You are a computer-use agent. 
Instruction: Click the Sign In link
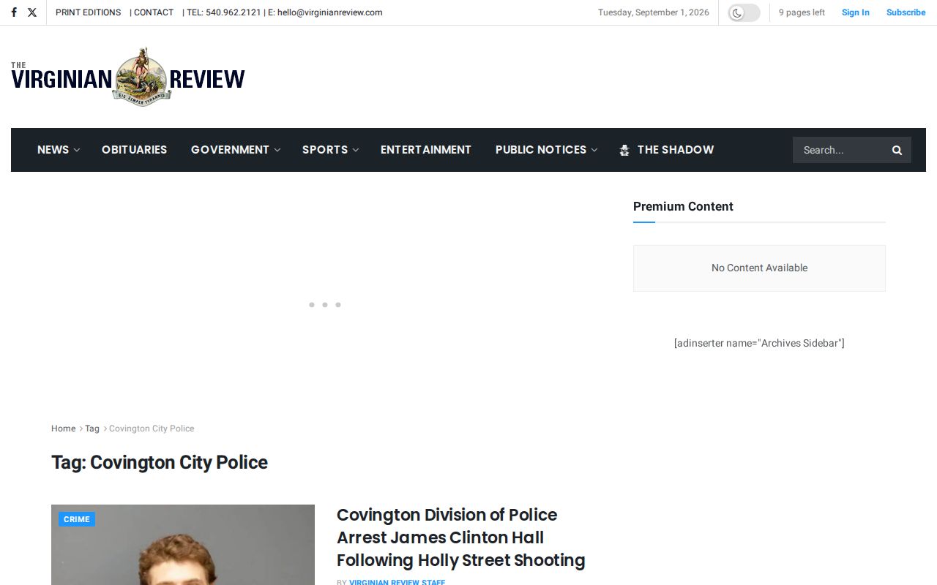pyautogui.click(x=856, y=12)
